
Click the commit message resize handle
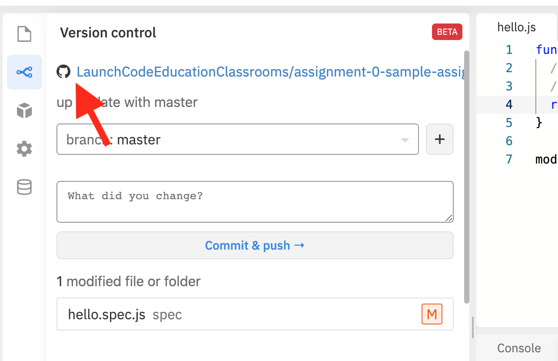[449, 218]
